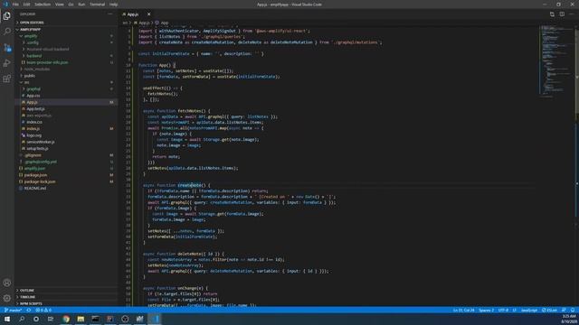Open Chrome from the taskbar
The image size is (579, 325).
coord(66,319)
